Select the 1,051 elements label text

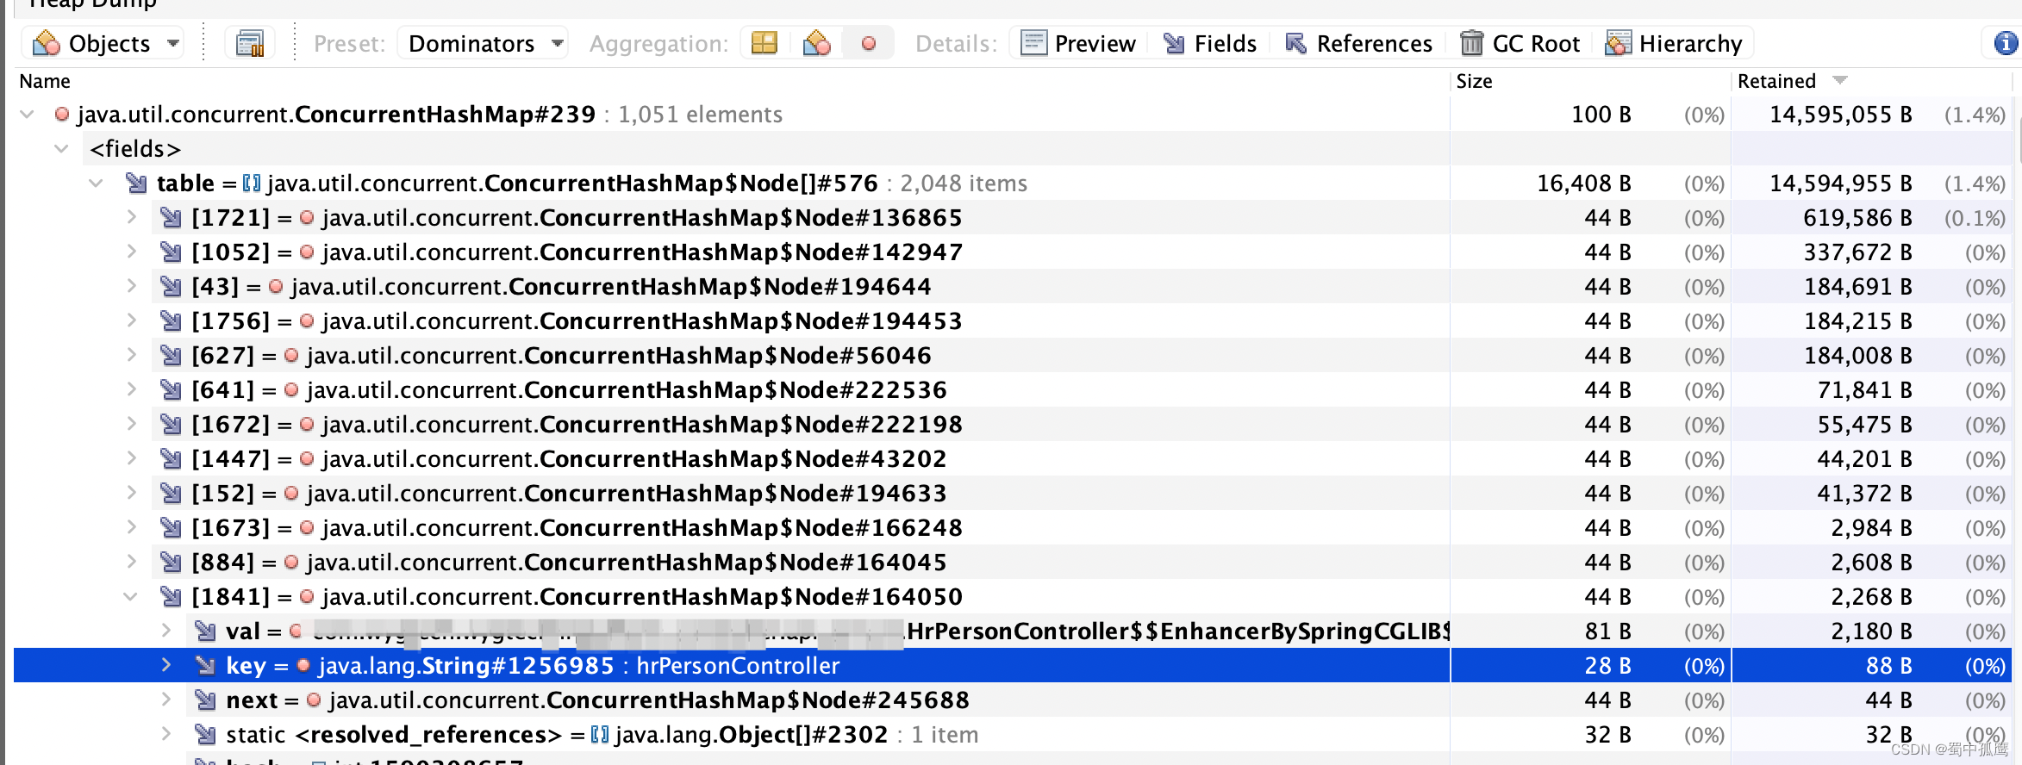point(700,114)
